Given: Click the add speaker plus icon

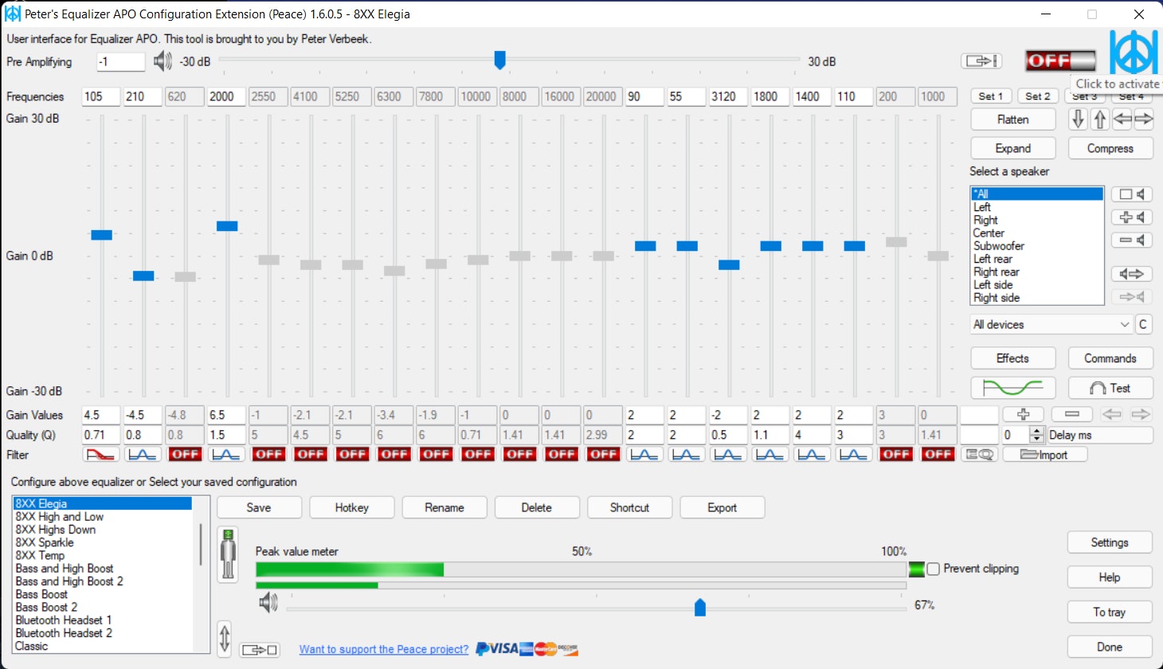Looking at the screenshot, I should point(1131,217).
